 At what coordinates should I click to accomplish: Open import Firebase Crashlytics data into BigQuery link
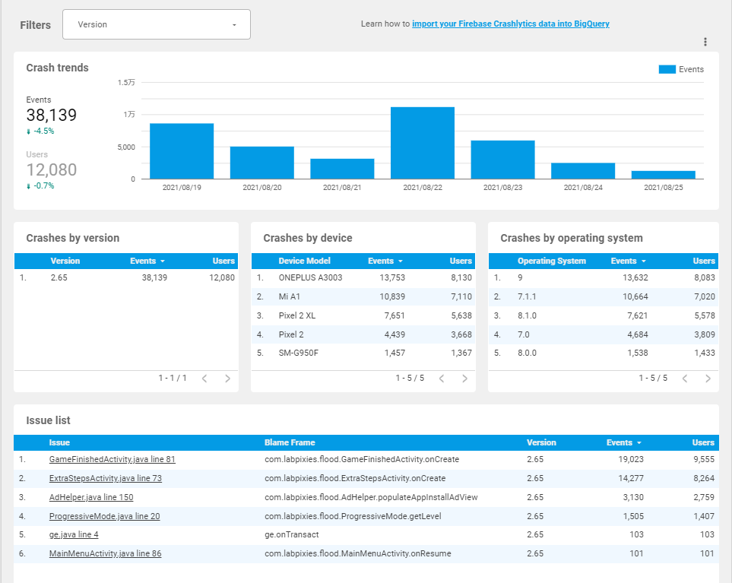point(510,24)
